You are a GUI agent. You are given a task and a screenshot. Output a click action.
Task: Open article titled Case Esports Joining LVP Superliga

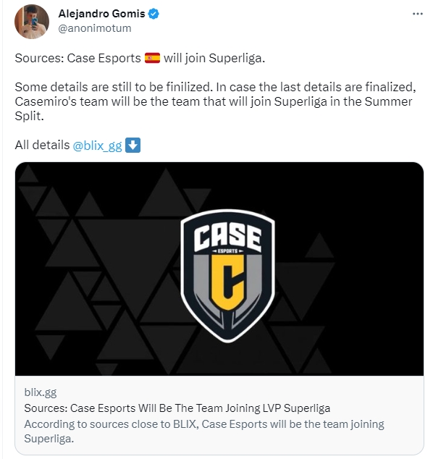pyautogui.click(x=177, y=408)
